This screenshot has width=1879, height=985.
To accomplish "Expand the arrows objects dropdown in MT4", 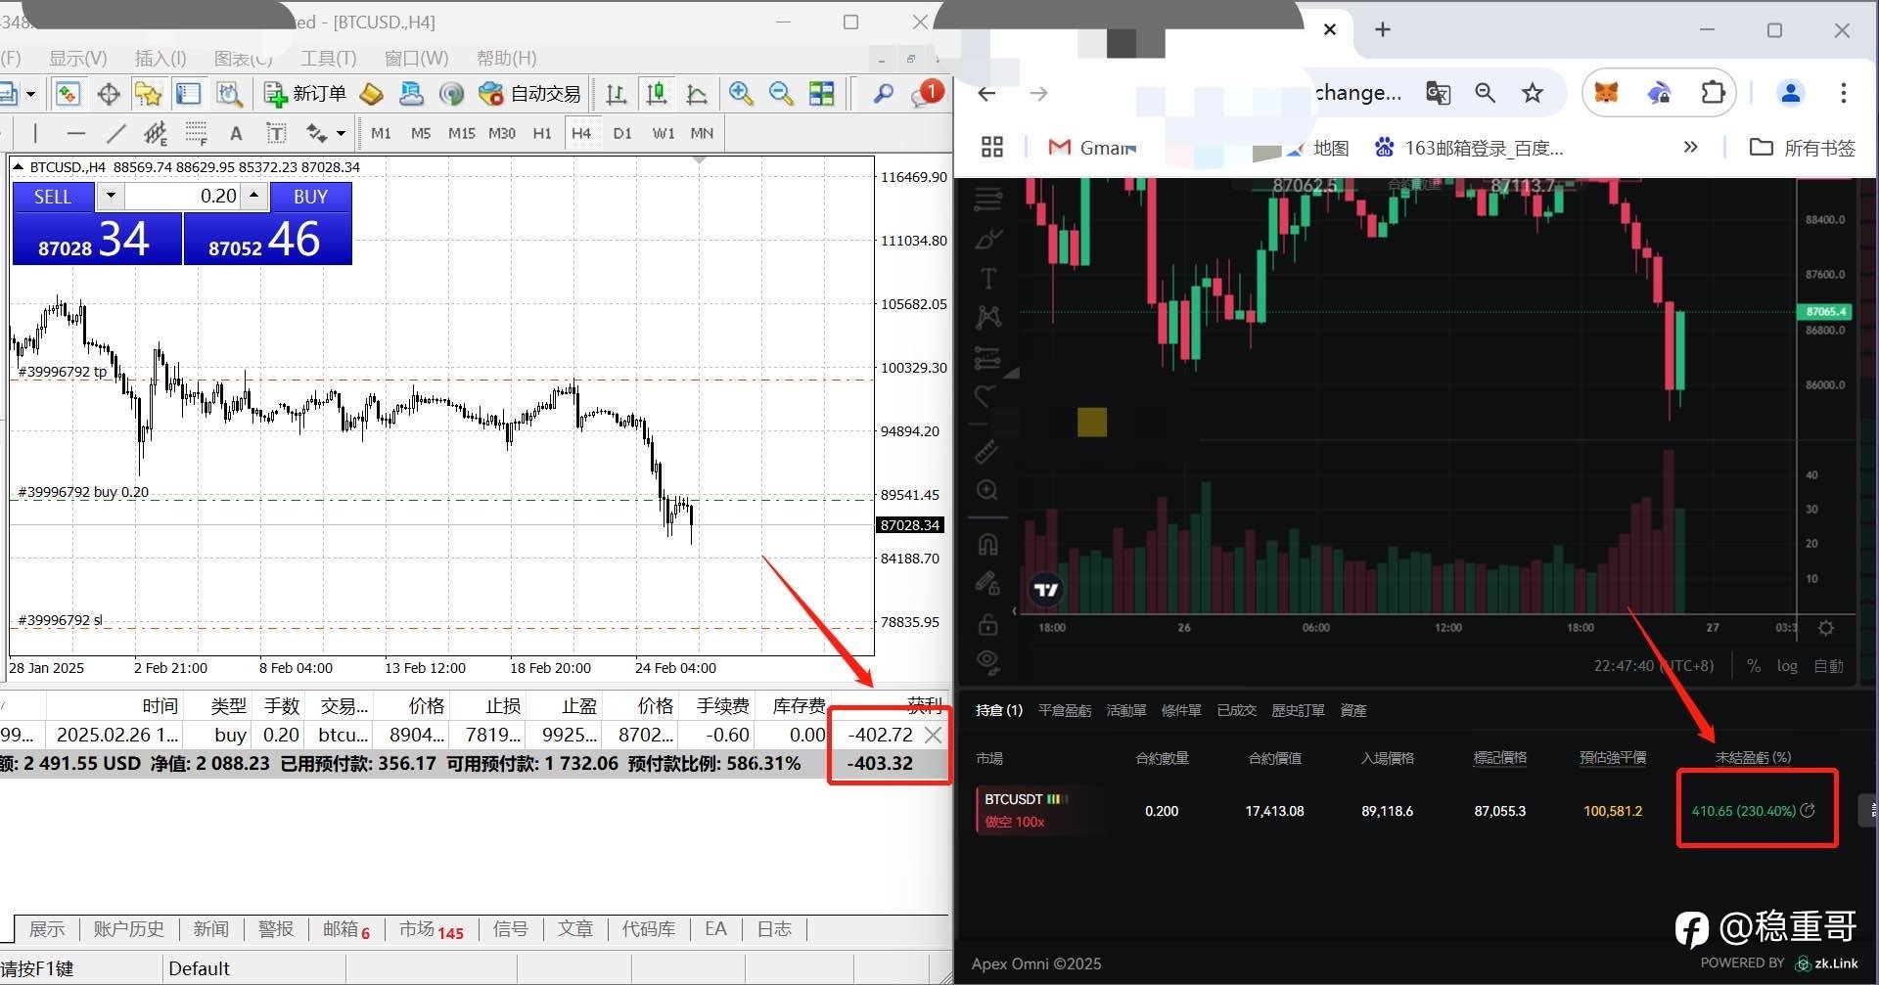I will (341, 133).
